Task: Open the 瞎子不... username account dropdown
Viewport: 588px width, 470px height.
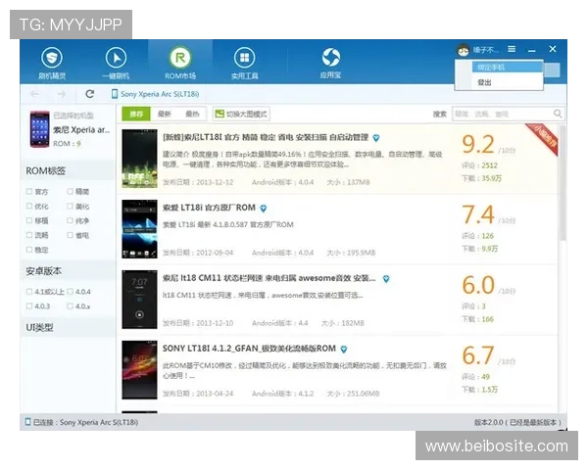Action: (x=486, y=50)
